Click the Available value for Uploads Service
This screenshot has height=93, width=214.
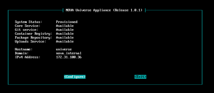65,42
